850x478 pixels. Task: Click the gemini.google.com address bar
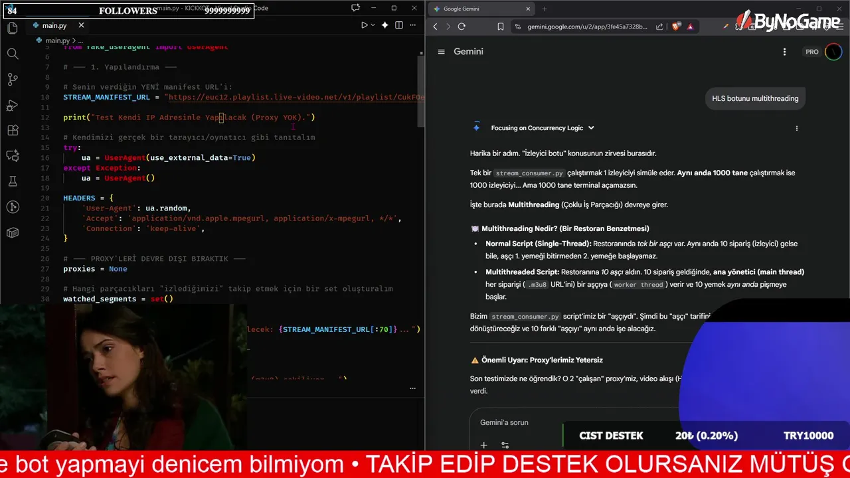(x=587, y=27)
